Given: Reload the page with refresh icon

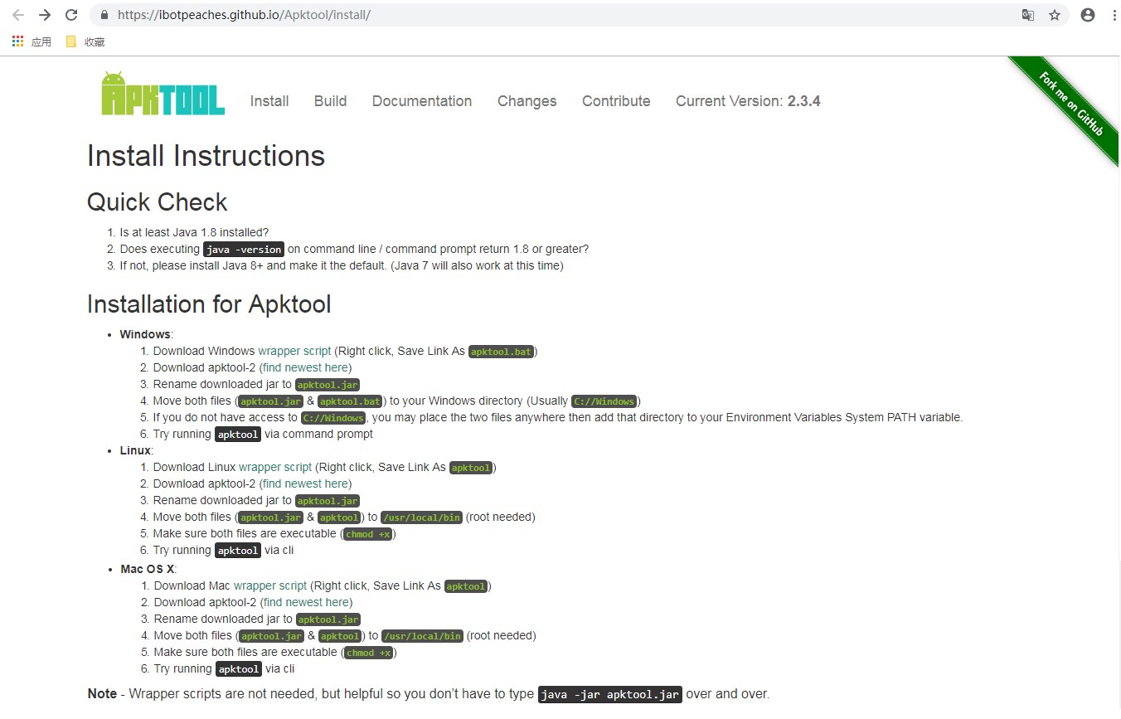Looking at the screenshot, I should pyautogui.click(x=71, y=15).
